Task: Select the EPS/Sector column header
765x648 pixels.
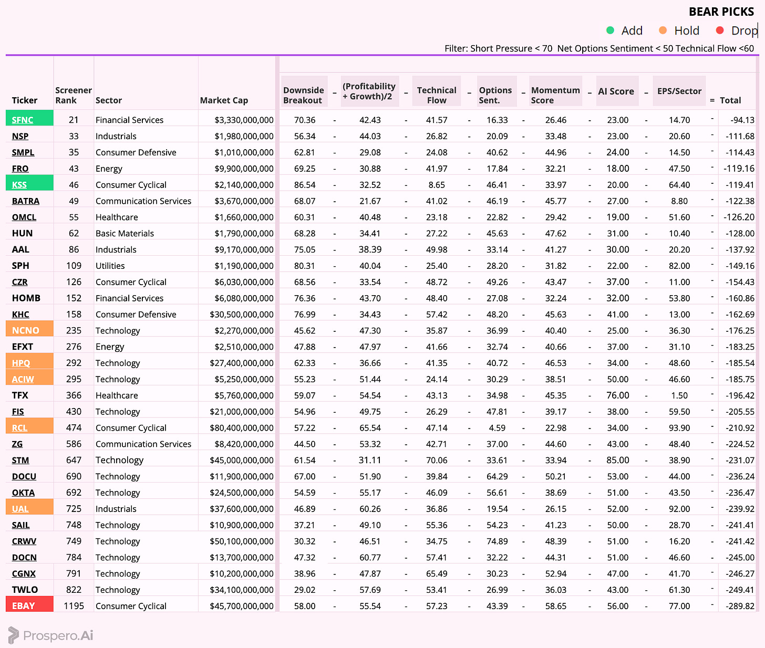Action: [679, 91]
